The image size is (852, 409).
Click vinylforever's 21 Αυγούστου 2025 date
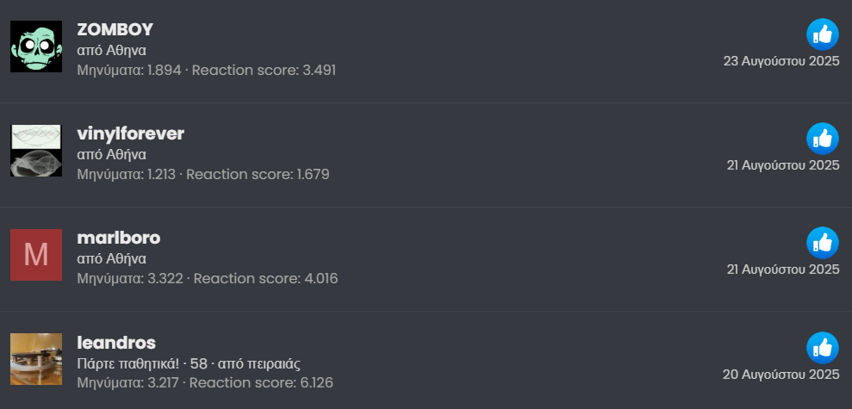point(782,165)
